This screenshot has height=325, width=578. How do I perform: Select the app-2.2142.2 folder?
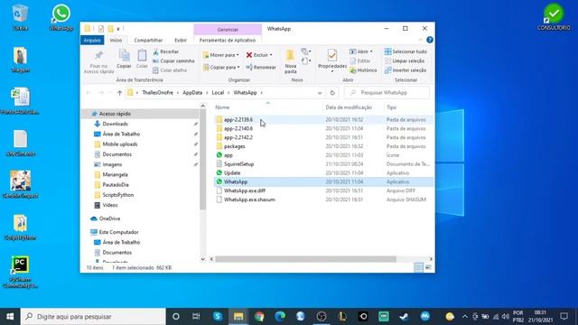(x=238, y=137)
